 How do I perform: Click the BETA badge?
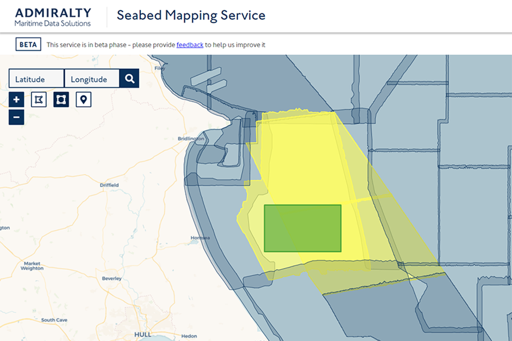(27, 44)
